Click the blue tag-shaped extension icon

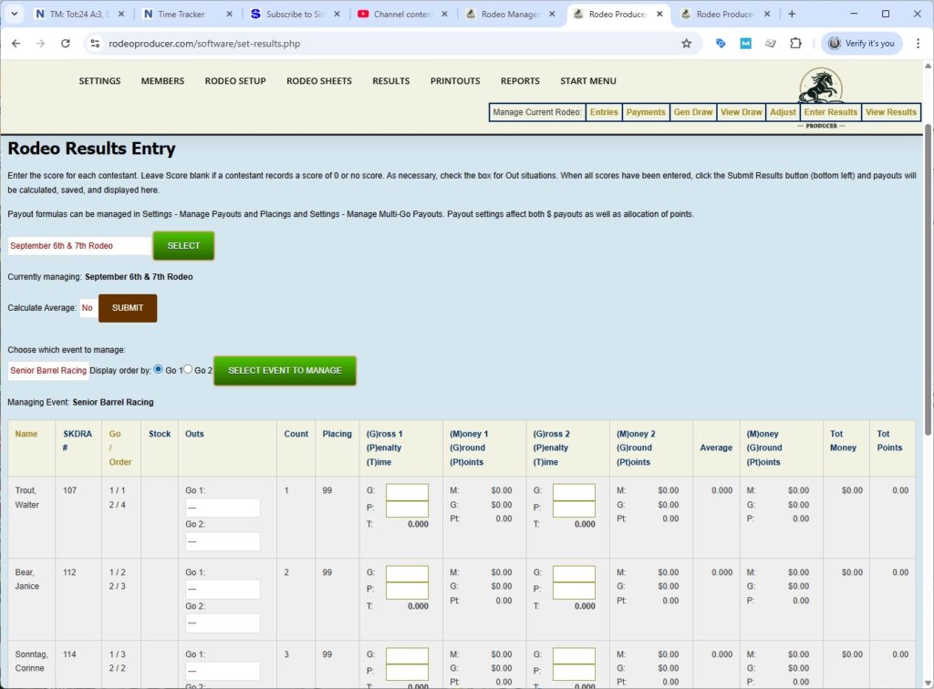(722, 43)
